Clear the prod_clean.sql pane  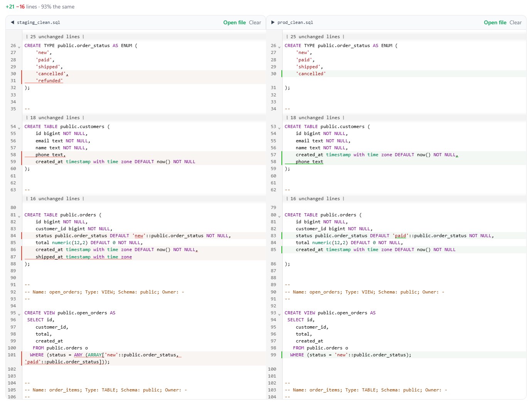coord(515,22)
